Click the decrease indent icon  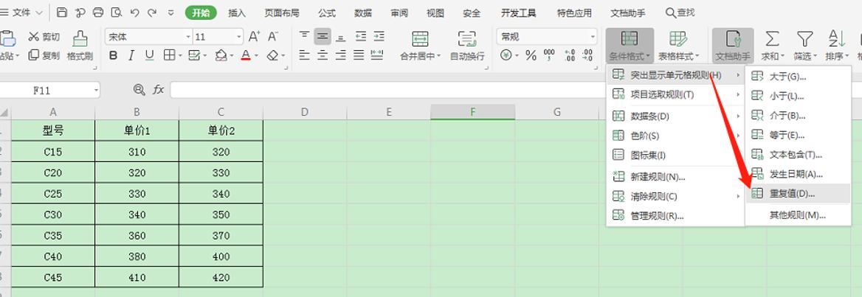coord(361,37)
